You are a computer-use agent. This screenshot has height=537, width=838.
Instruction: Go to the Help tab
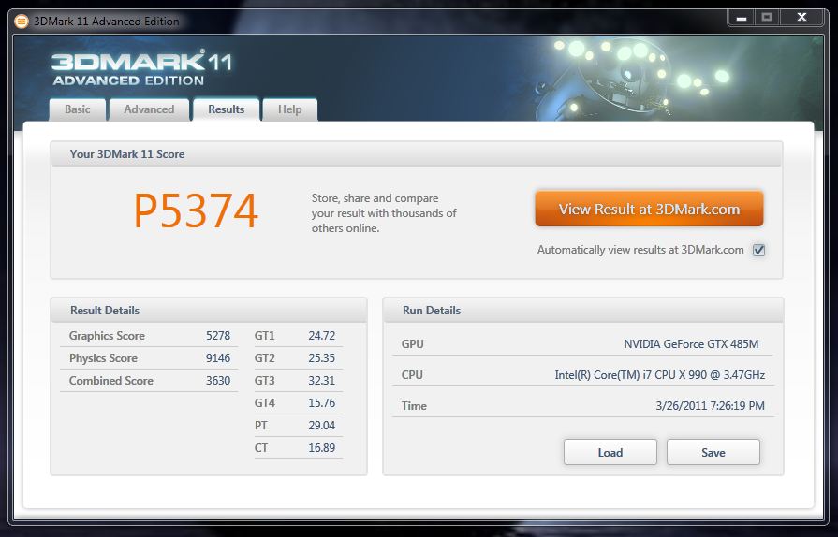[289, 109]
